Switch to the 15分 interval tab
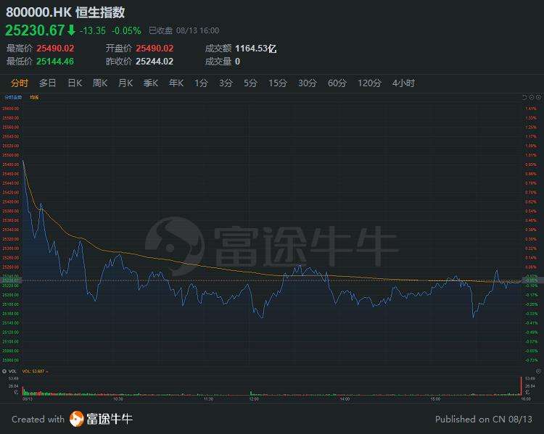544x434 pixels. click(278, 83)
